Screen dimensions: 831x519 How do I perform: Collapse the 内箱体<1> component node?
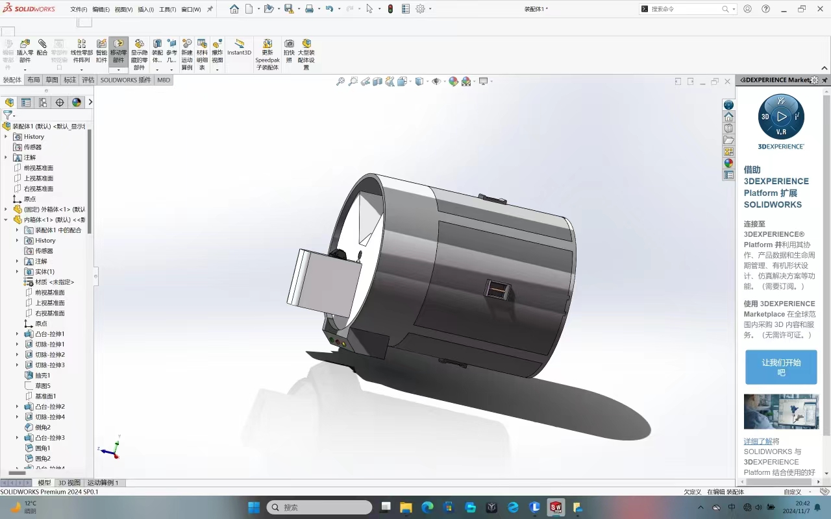point(6,220)
